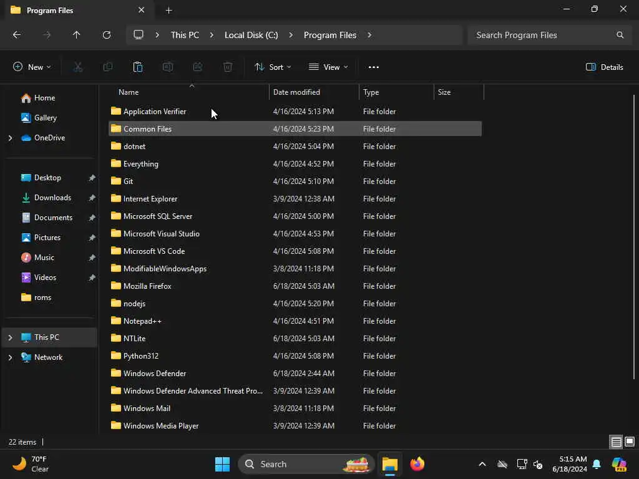Viewport: 639px width, 479px height.
Task: Click the network display tray icon
Action: [522, 464]
